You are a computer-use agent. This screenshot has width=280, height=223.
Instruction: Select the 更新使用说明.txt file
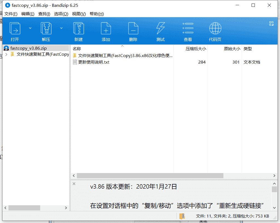[x=94, y=62]
